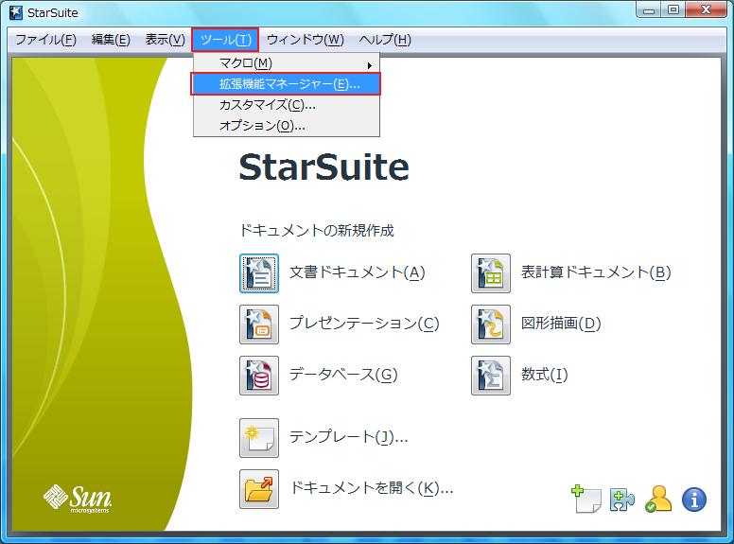
Task: Click the text document icon
Action: (x=259, y=273)
